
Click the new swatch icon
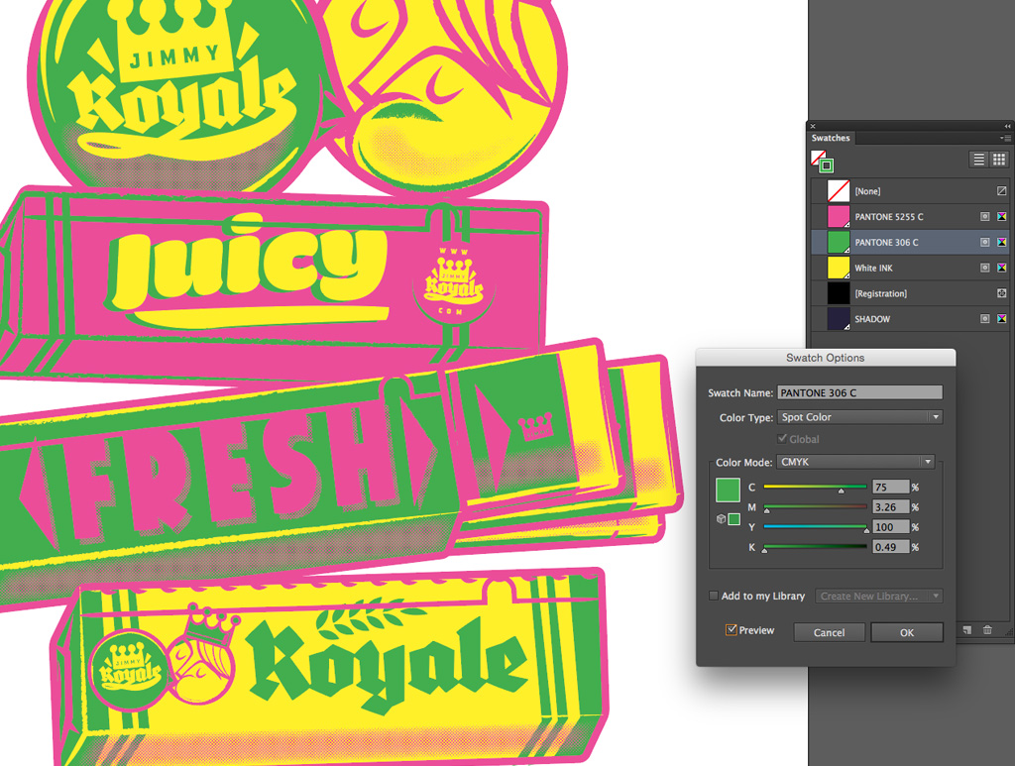[x=966, y=630]
